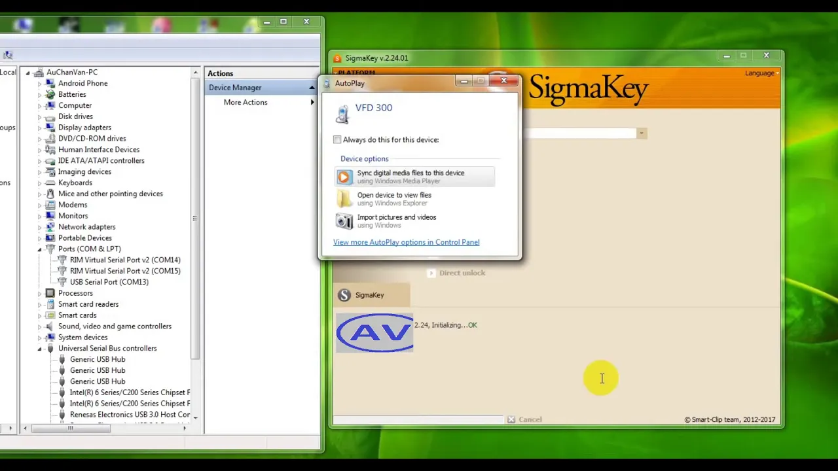Click the '2.24, Initializing...OK' log text
Viewport: 838px width, 471px height.
(446, 325)
